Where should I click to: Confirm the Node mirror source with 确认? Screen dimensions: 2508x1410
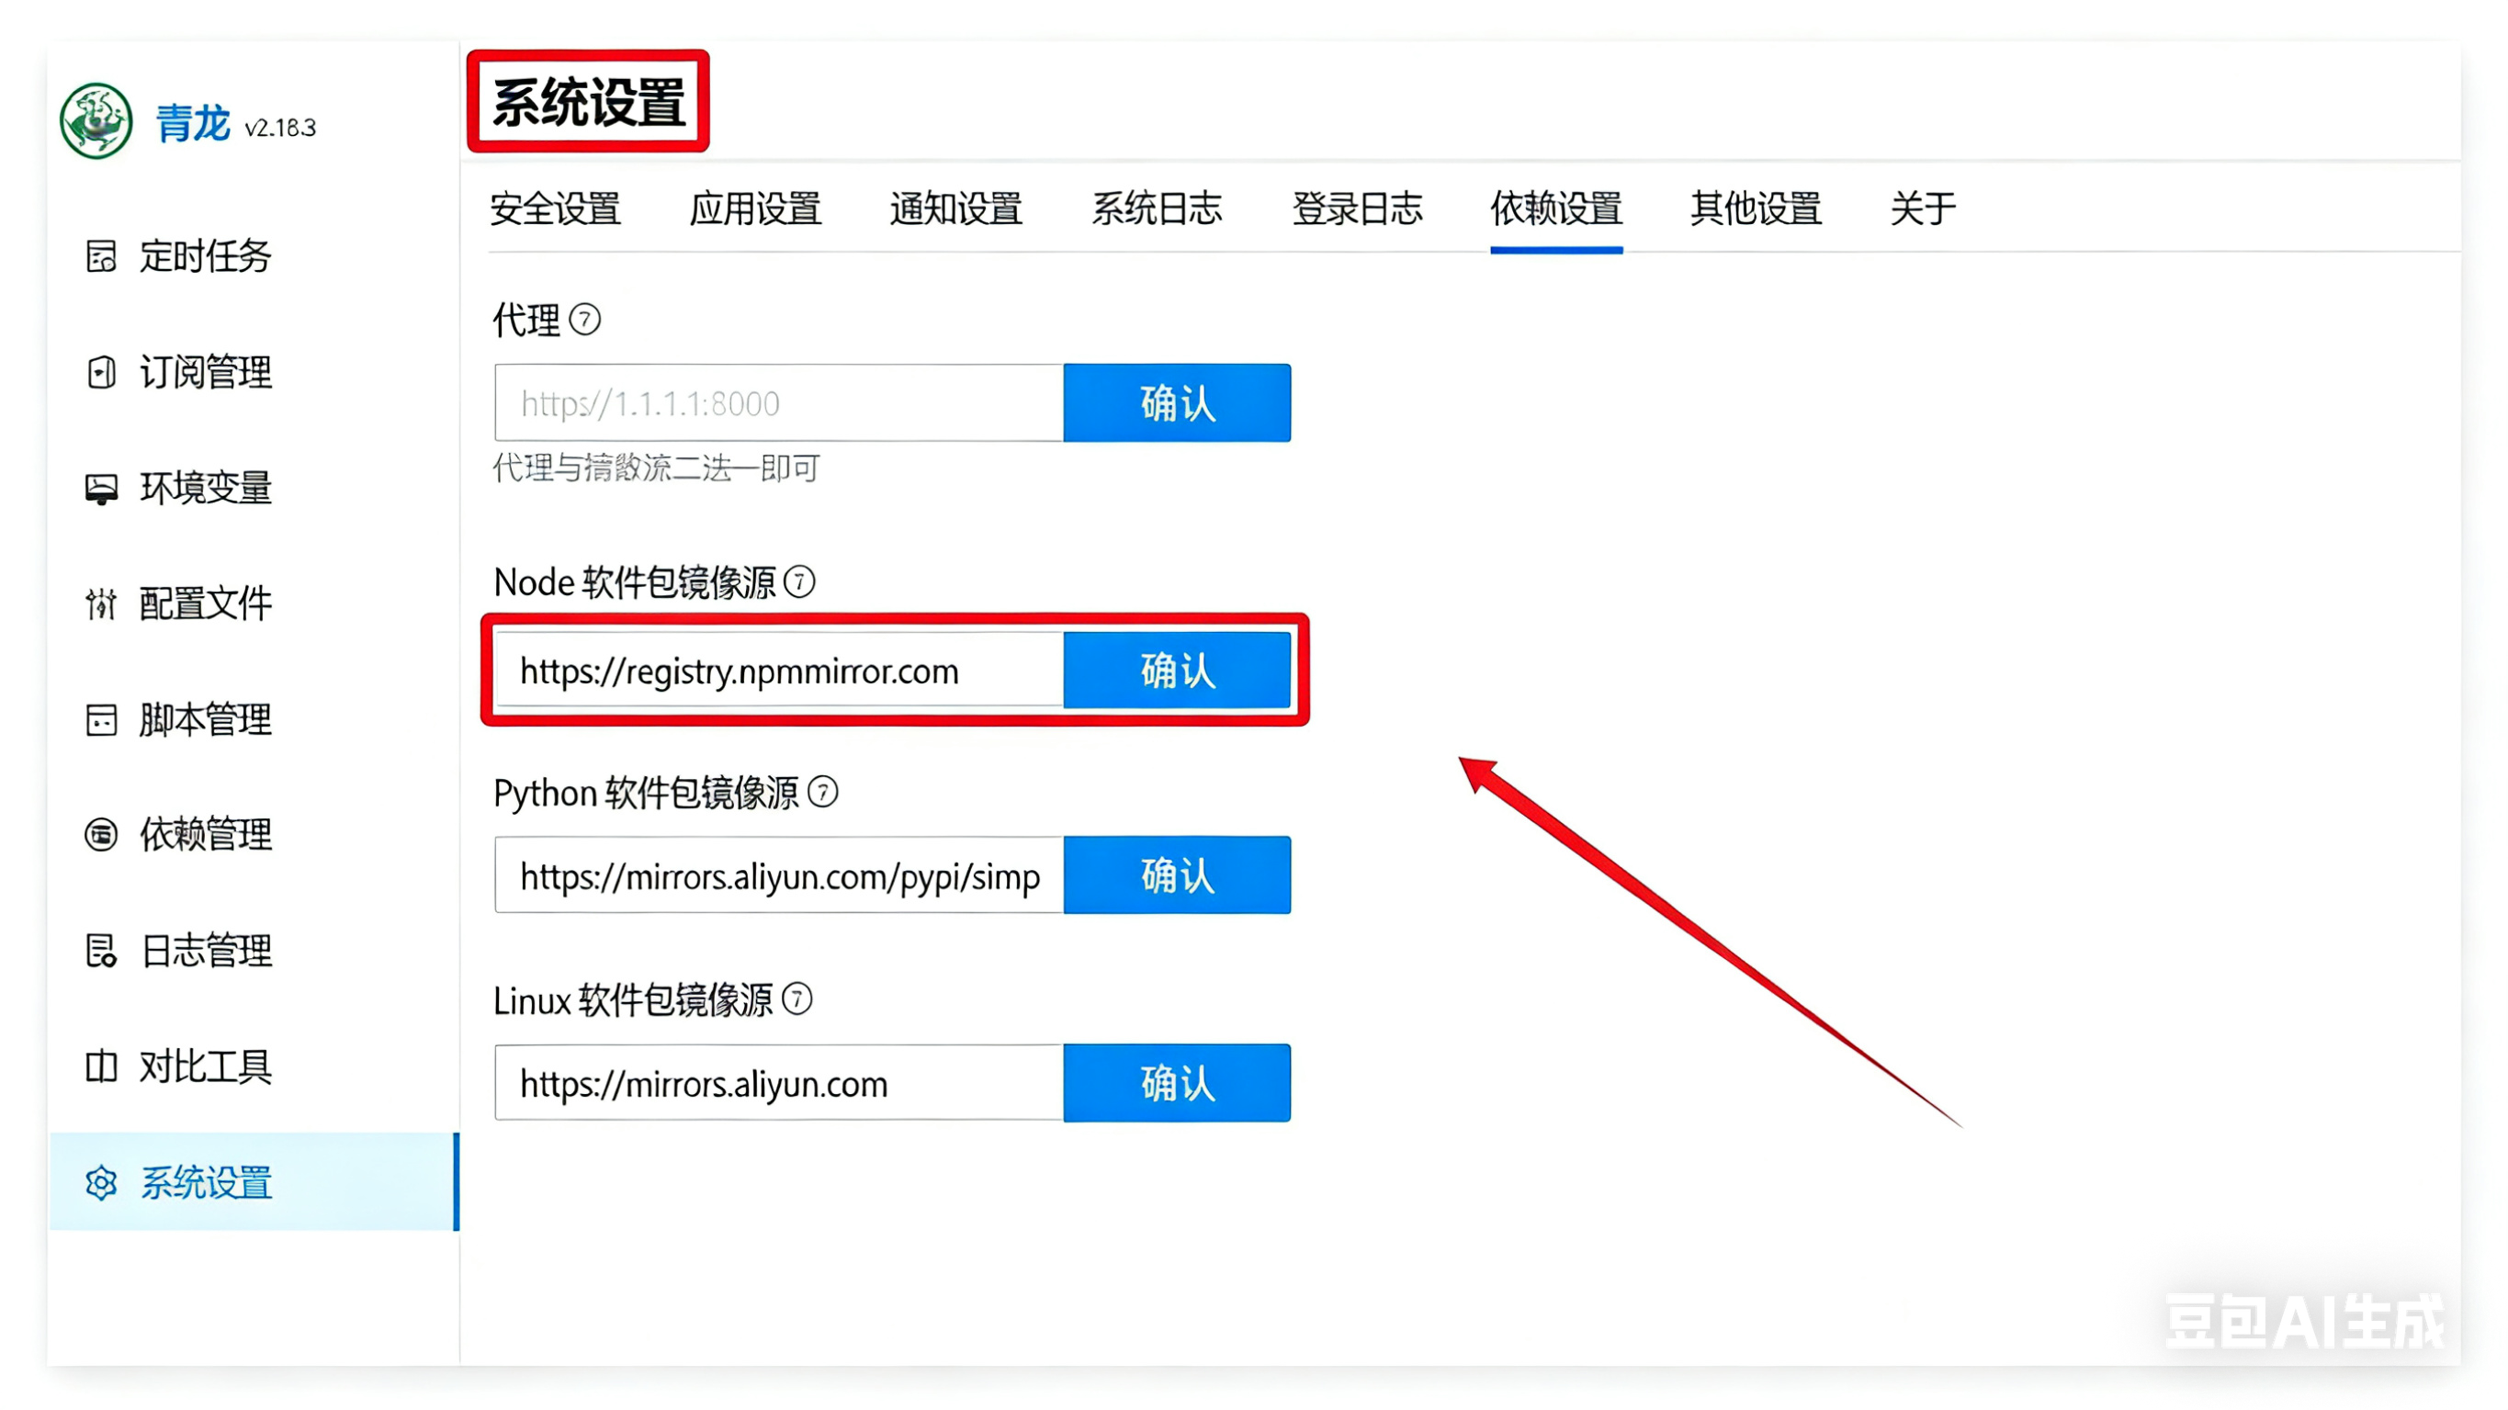[1176, 671]
